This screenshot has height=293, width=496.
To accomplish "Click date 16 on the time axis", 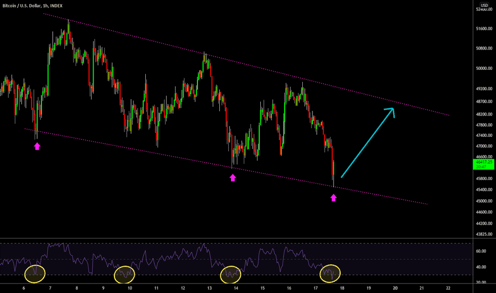I will 289,288.
